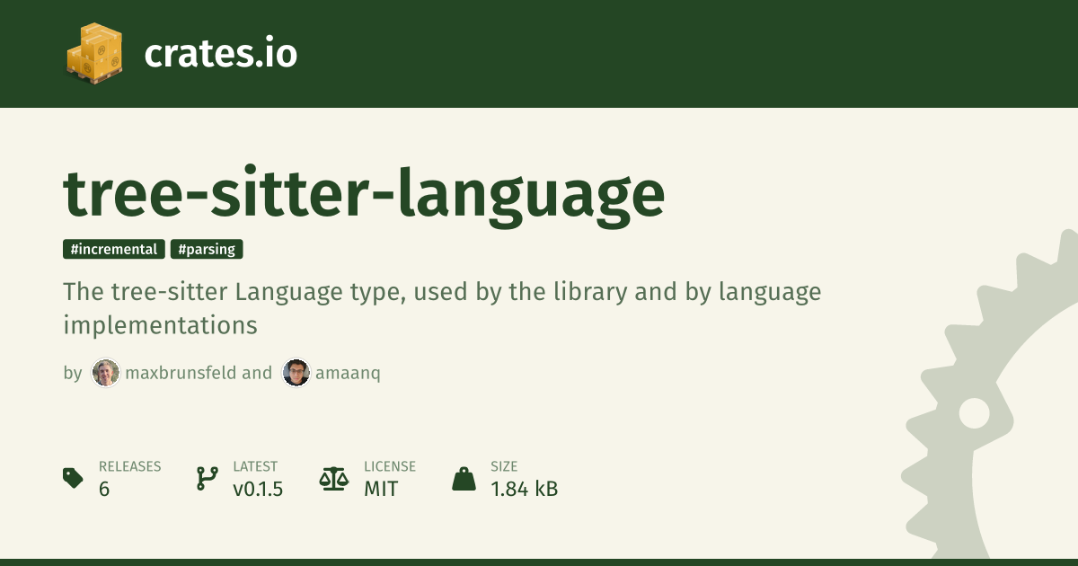Viewport: 1078px width, 566px height.
Task: Select the 1.84 kB size value
Action: [524, 489]
